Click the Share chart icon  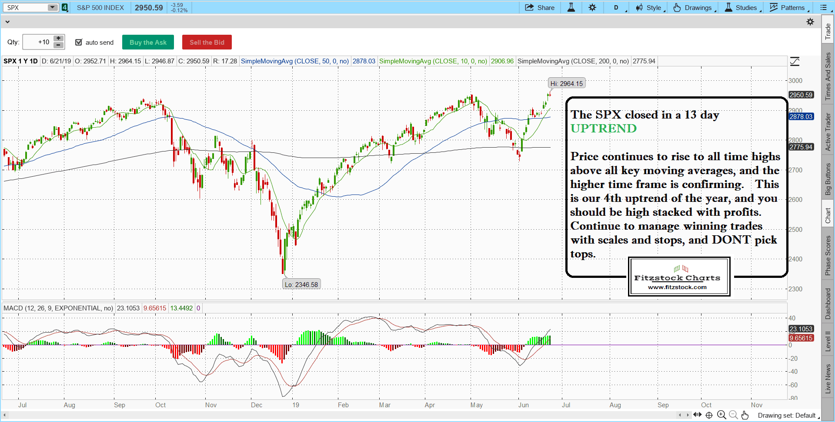[x=539, y=7]
